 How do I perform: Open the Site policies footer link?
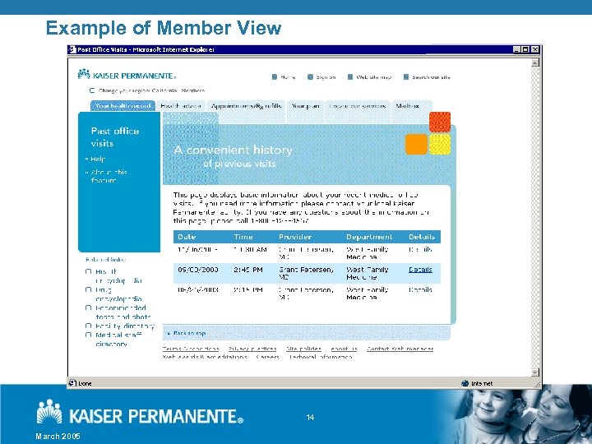tap(303, 349)
